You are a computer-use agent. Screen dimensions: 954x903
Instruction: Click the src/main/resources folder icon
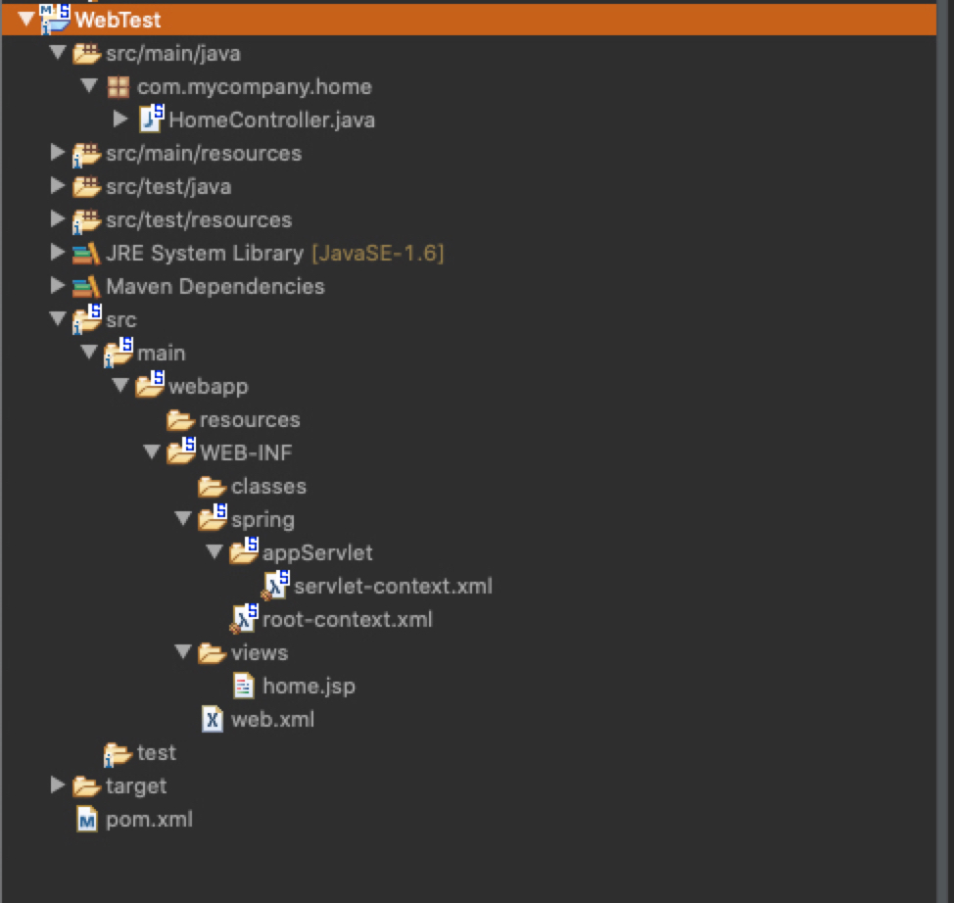coord(86,155)
